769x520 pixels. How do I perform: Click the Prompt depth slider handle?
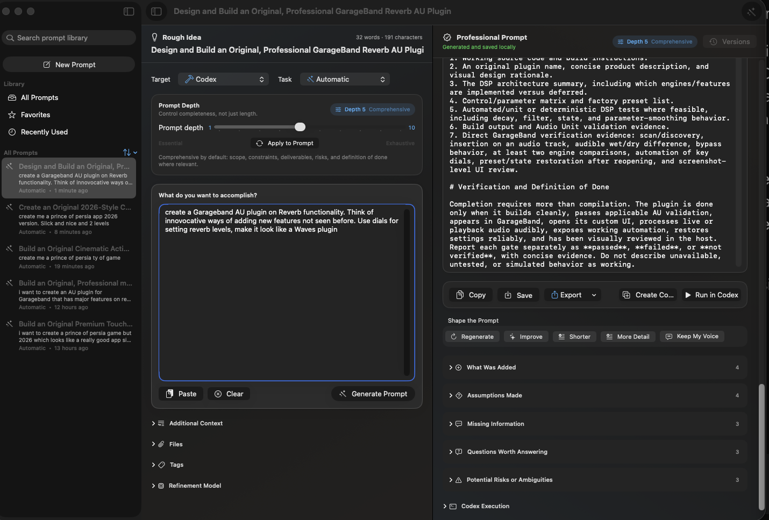(300, 127)
